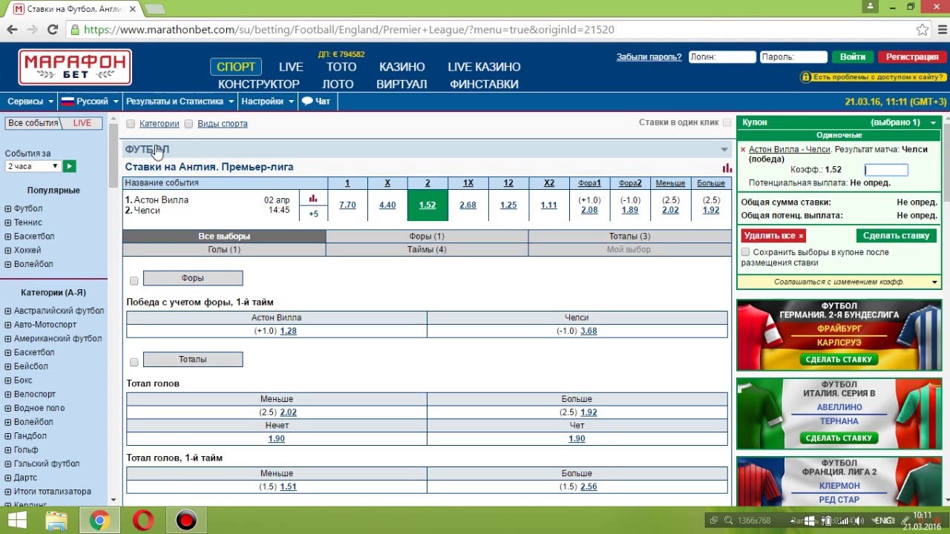950x534 pixels.
Task: Open the Services dropdown menu
Action: 30,102
